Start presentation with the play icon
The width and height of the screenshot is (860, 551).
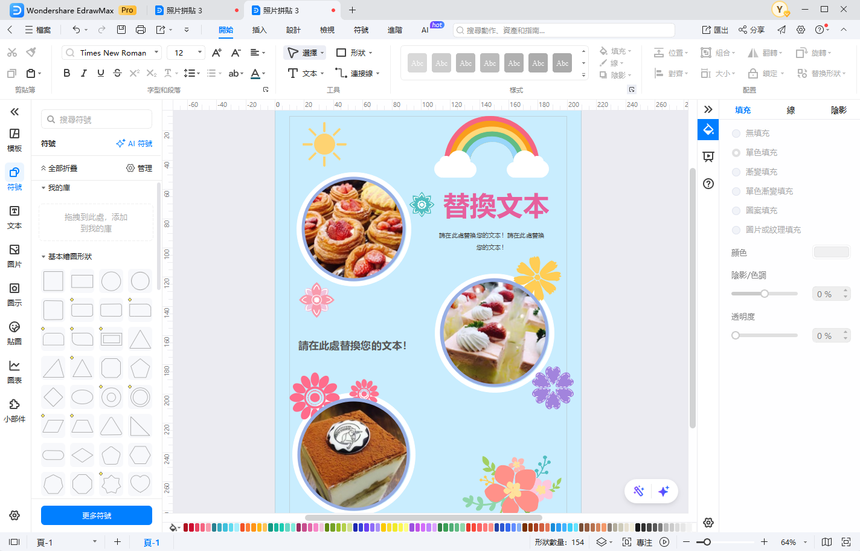[x=664, y=542]
